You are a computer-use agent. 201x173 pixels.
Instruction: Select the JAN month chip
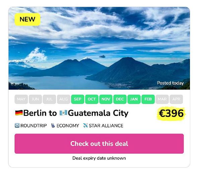pos(134,99)
